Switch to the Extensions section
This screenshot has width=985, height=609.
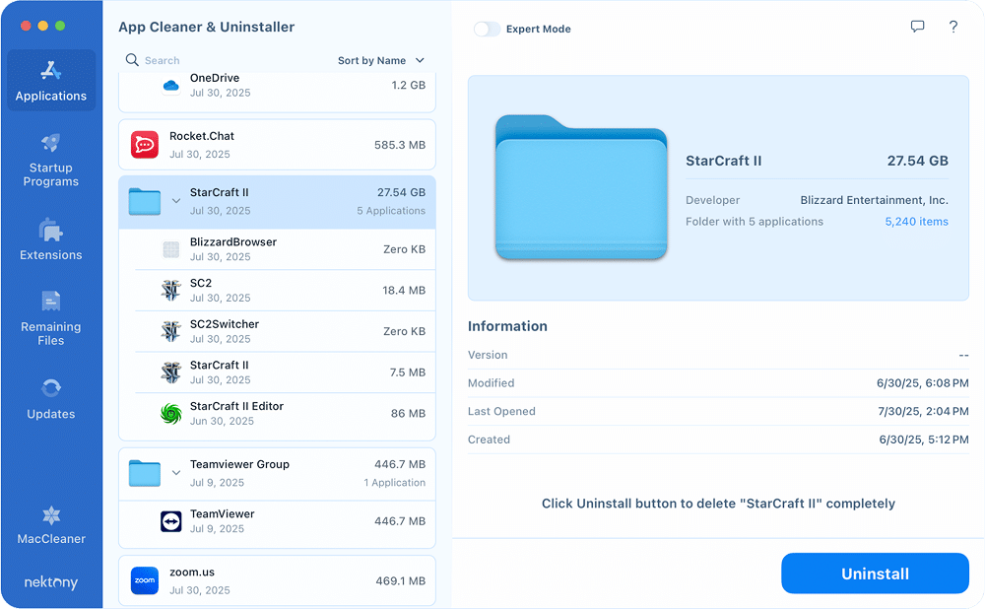click(x=51, y=239)
